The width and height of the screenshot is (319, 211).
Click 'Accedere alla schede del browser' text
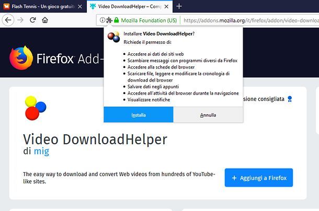tap(161, 67)
